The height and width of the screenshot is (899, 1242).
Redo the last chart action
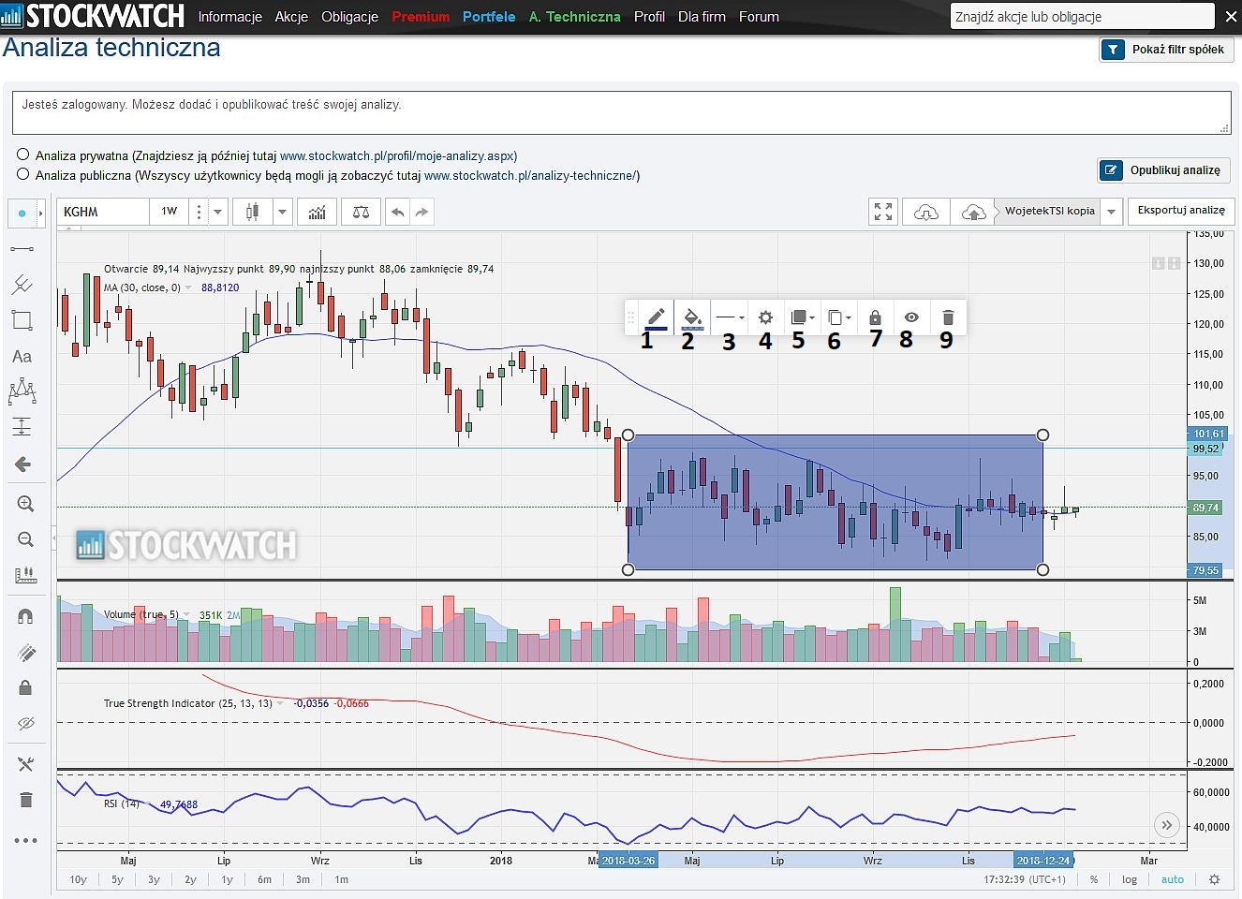(x=421, y=212)
